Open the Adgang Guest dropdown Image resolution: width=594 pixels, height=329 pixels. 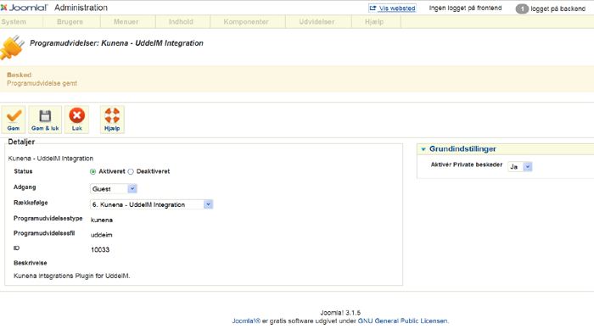pos(114,188)
